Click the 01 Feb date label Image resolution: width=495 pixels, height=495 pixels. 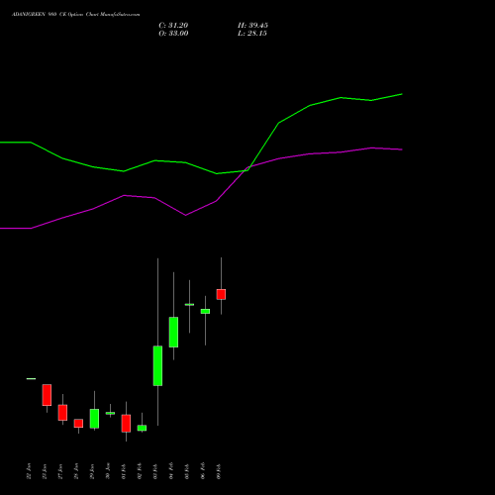[x=124, y=471]
